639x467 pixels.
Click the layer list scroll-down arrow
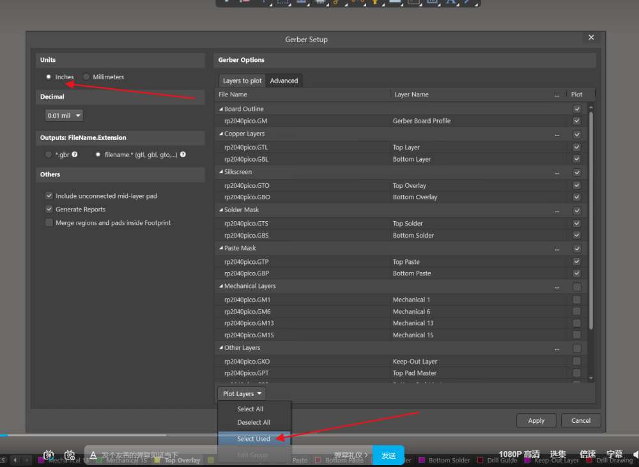tap(591, 378)
